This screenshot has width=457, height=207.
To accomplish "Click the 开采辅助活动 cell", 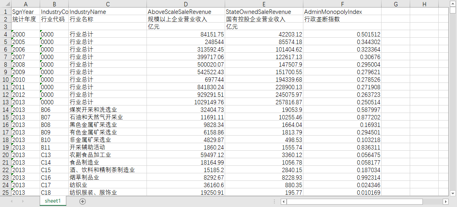I will 108,147.
